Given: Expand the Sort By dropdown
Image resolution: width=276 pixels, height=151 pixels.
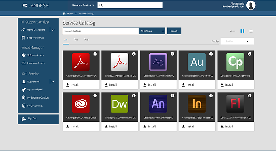Looking at the screenshot, I should pos(237,41).
